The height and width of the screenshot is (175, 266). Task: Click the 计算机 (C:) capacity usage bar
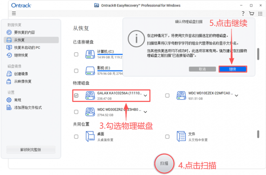point(110,54)
